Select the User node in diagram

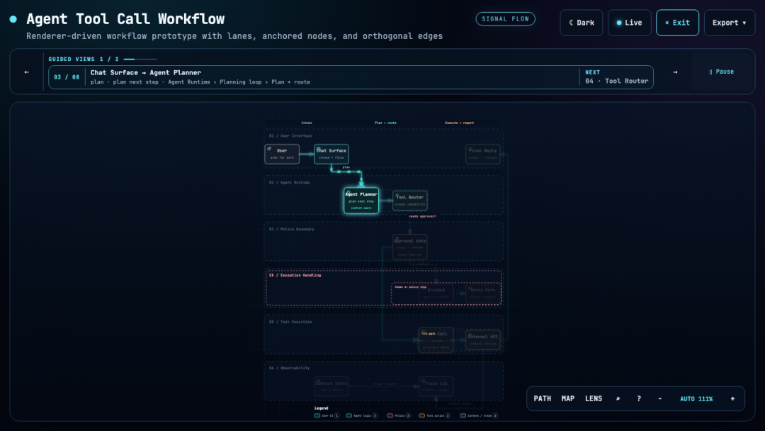(282, 154)
